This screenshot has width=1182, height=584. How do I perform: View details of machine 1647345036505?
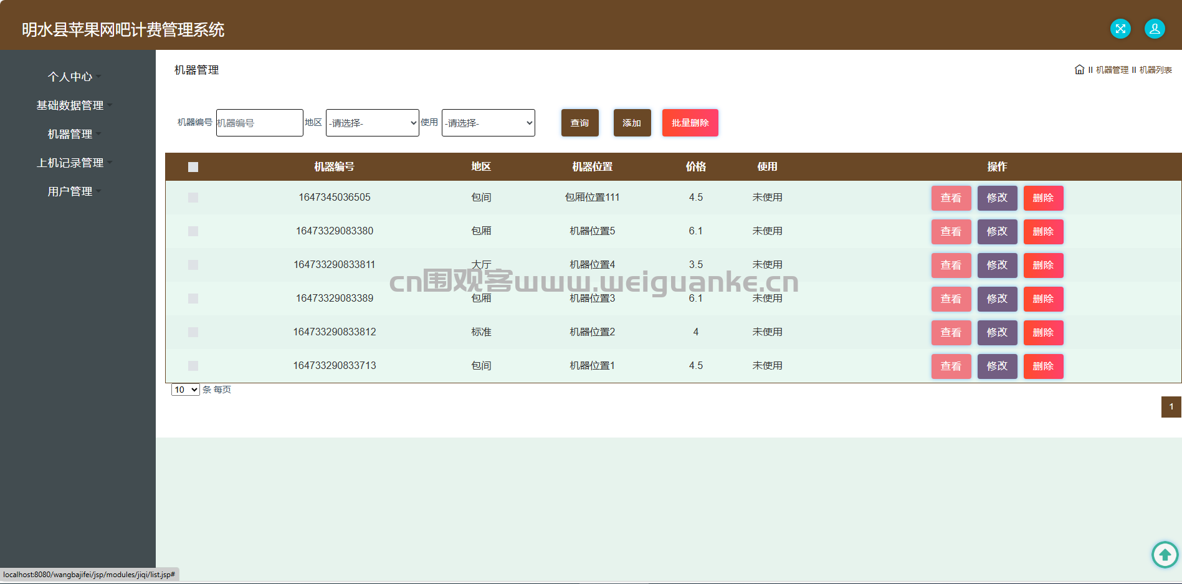tap(951, 198)
